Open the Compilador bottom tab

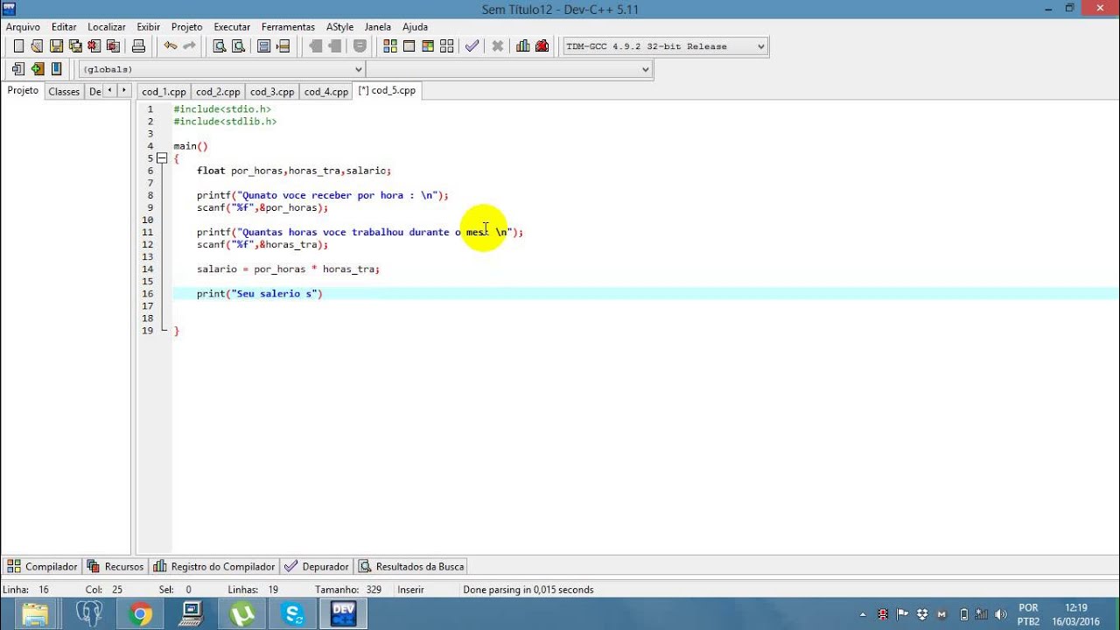[42, 566]
